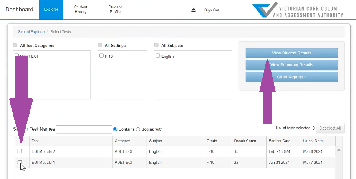Click the EOI Module 1 test name

[43, 163]
